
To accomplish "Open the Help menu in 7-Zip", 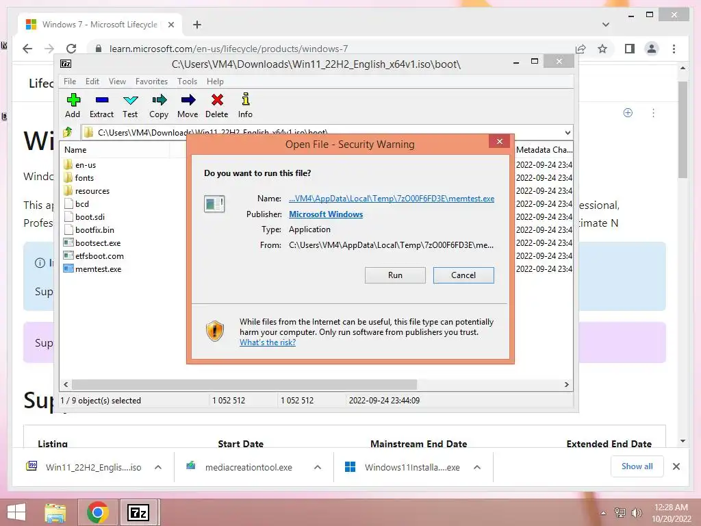I will click(x=215, y=82).
